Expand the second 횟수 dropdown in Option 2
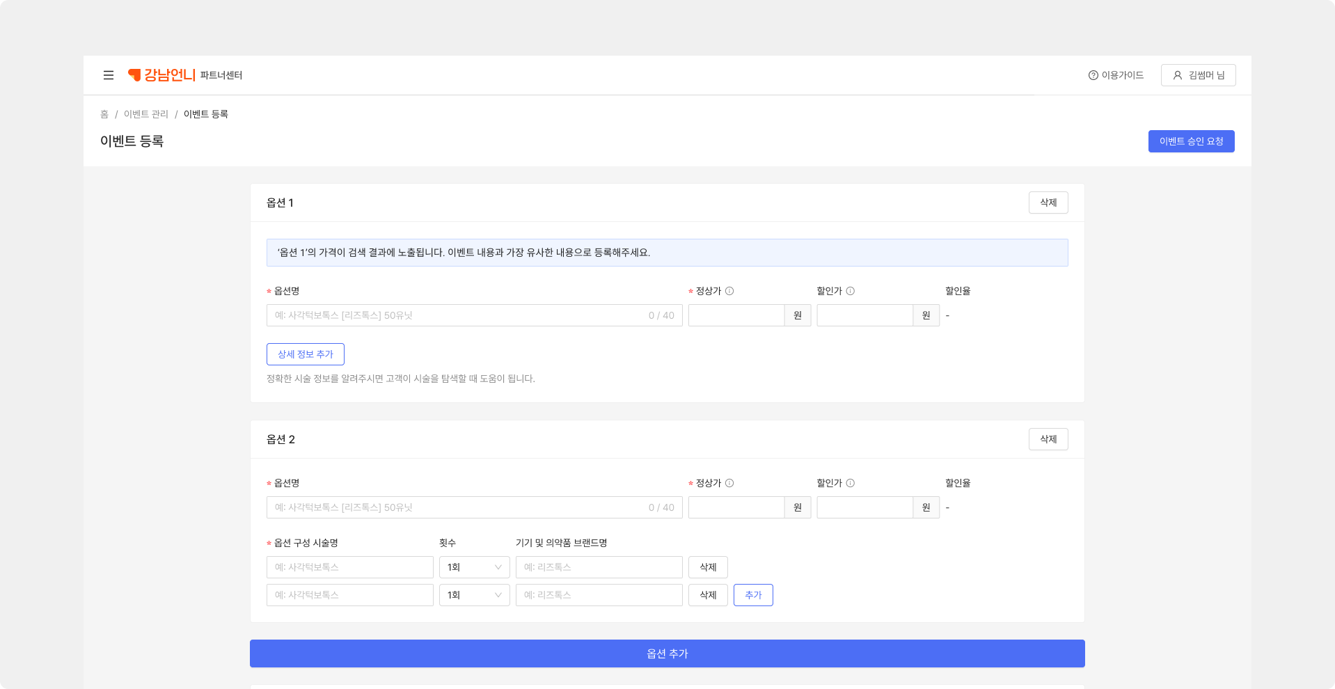Image resolution: width=1335 pixels, height=689 pixels. click(474, 595)
